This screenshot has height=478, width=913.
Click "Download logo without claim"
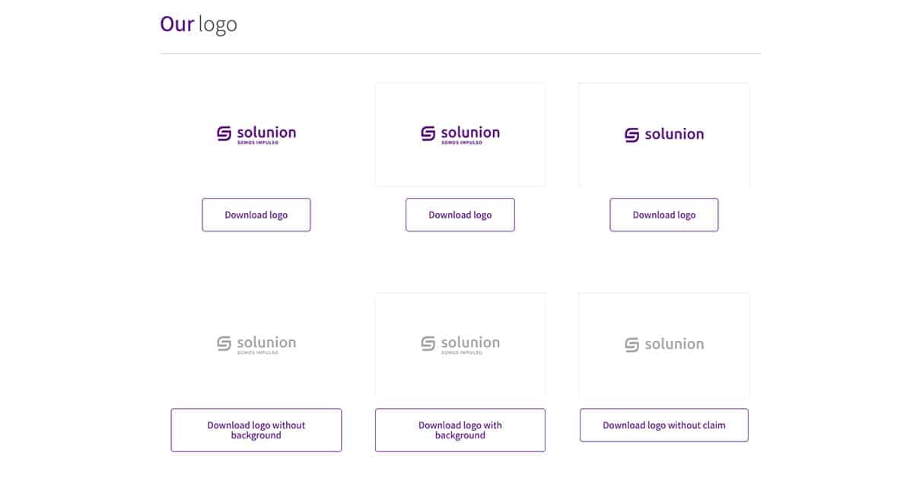point(663,425)
